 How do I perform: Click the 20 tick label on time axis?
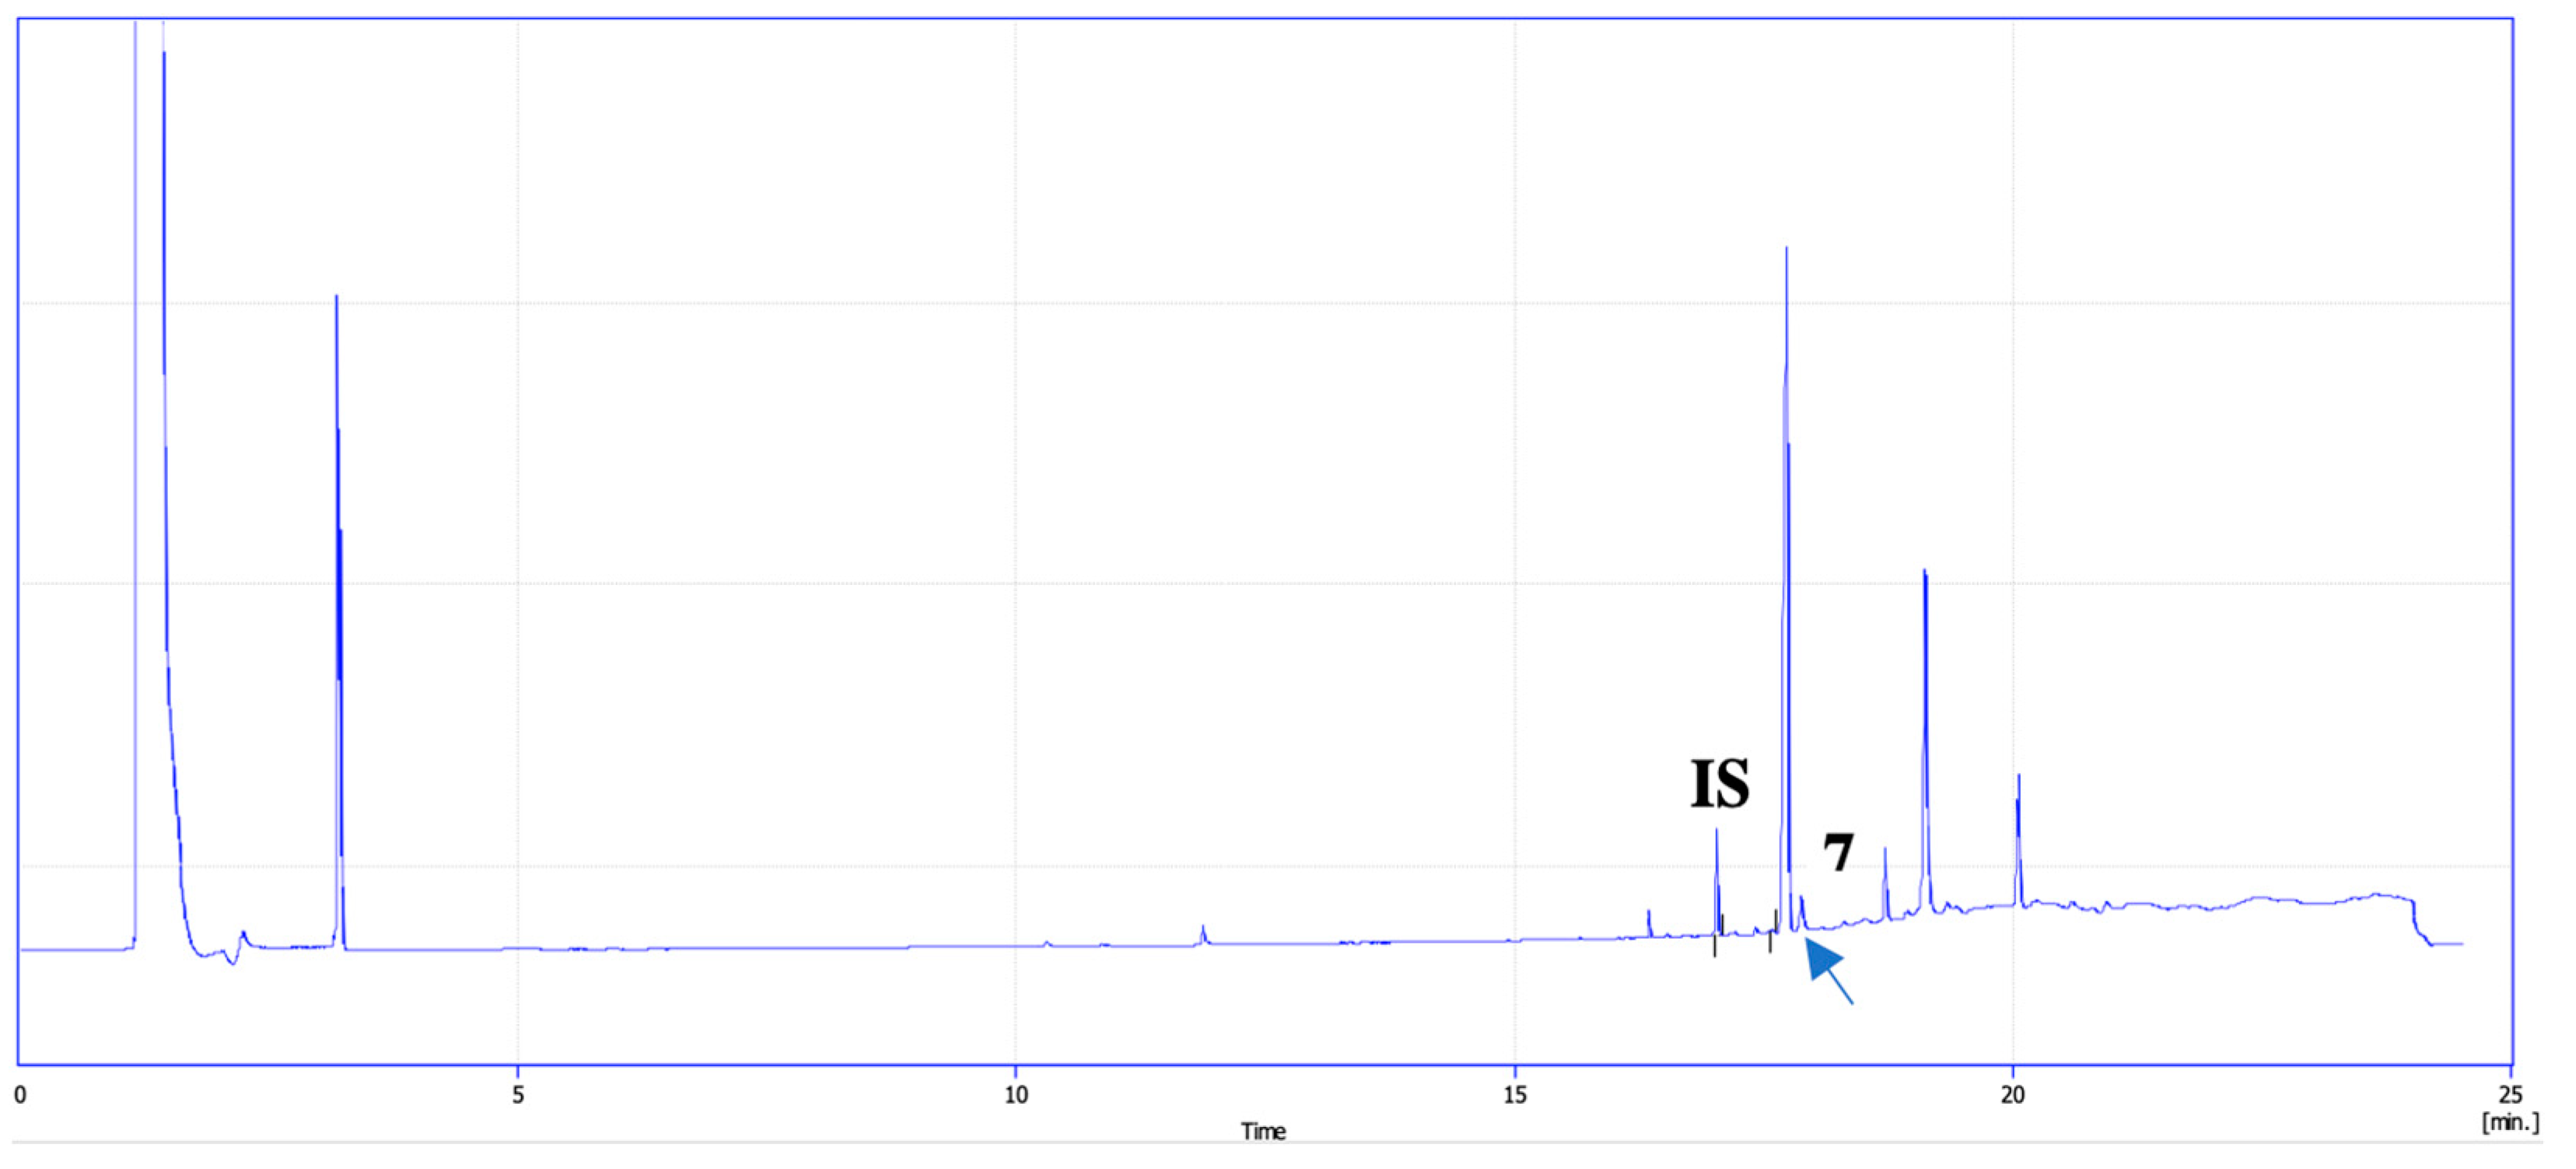(x=2012, y=1095)
